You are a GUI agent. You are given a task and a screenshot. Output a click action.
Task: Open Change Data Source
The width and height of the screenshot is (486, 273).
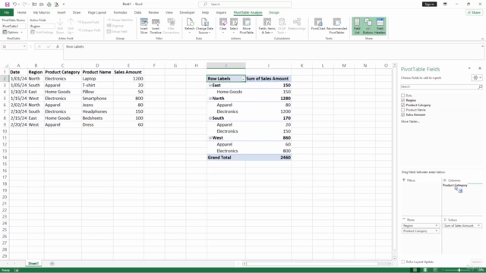click(204, 26)
